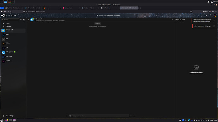Open Threads in the Talk sidebar

click(13, 26)
